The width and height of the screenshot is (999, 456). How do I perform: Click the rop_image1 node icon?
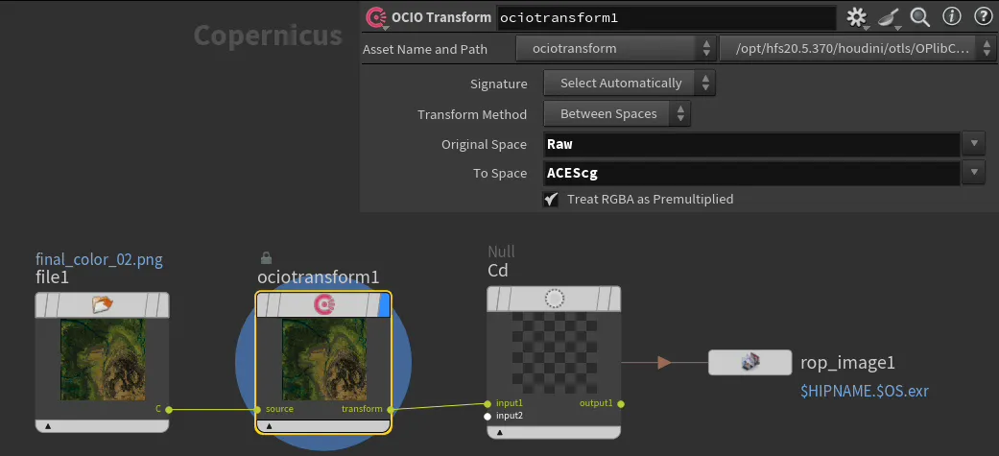pyautogui.click(x=749, y=362)
